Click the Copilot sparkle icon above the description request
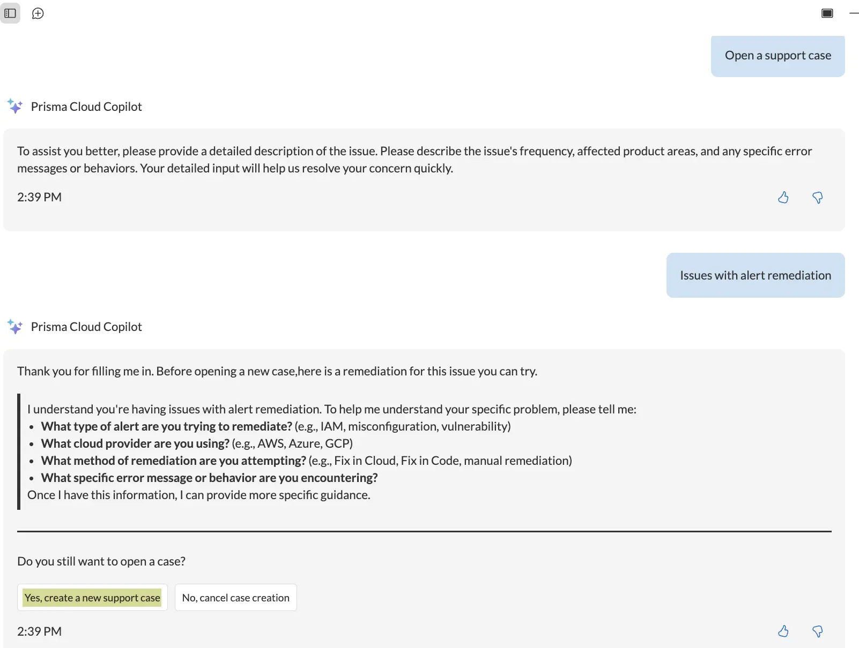The image size is (859, 648). pyautogui.click(x=15, y=107)
